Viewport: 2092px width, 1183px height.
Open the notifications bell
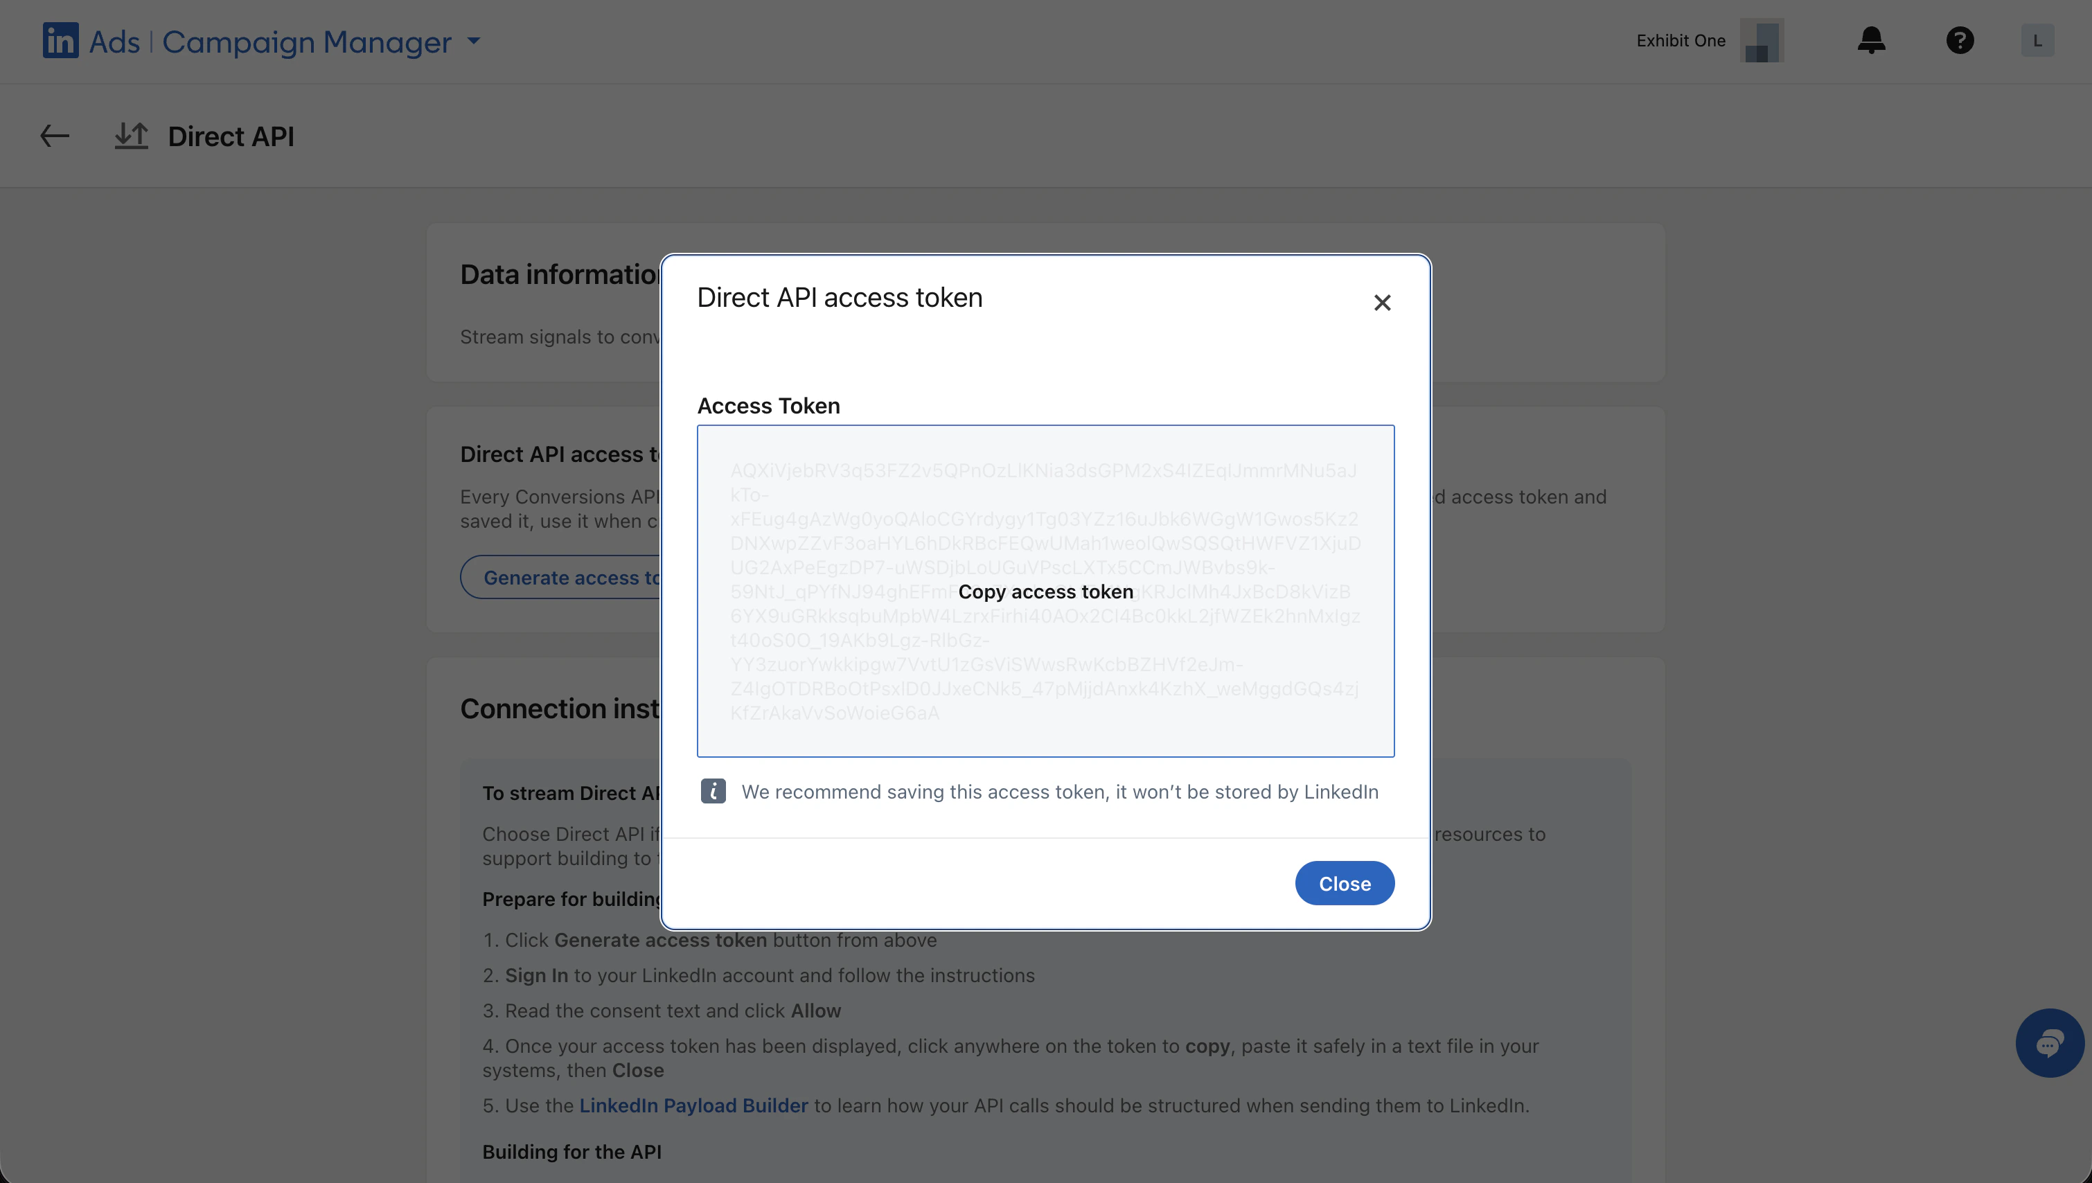pyautogui.click(x=1871, y=41)
